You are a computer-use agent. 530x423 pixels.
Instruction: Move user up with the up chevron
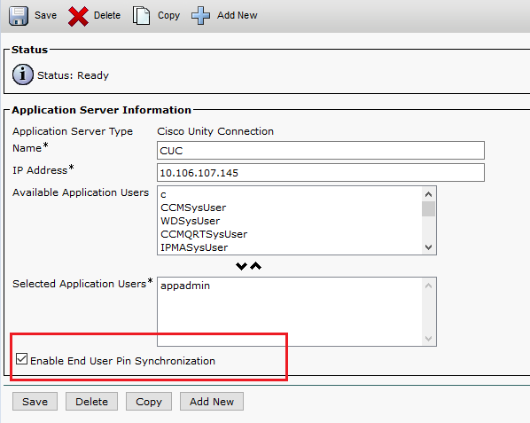256,266
